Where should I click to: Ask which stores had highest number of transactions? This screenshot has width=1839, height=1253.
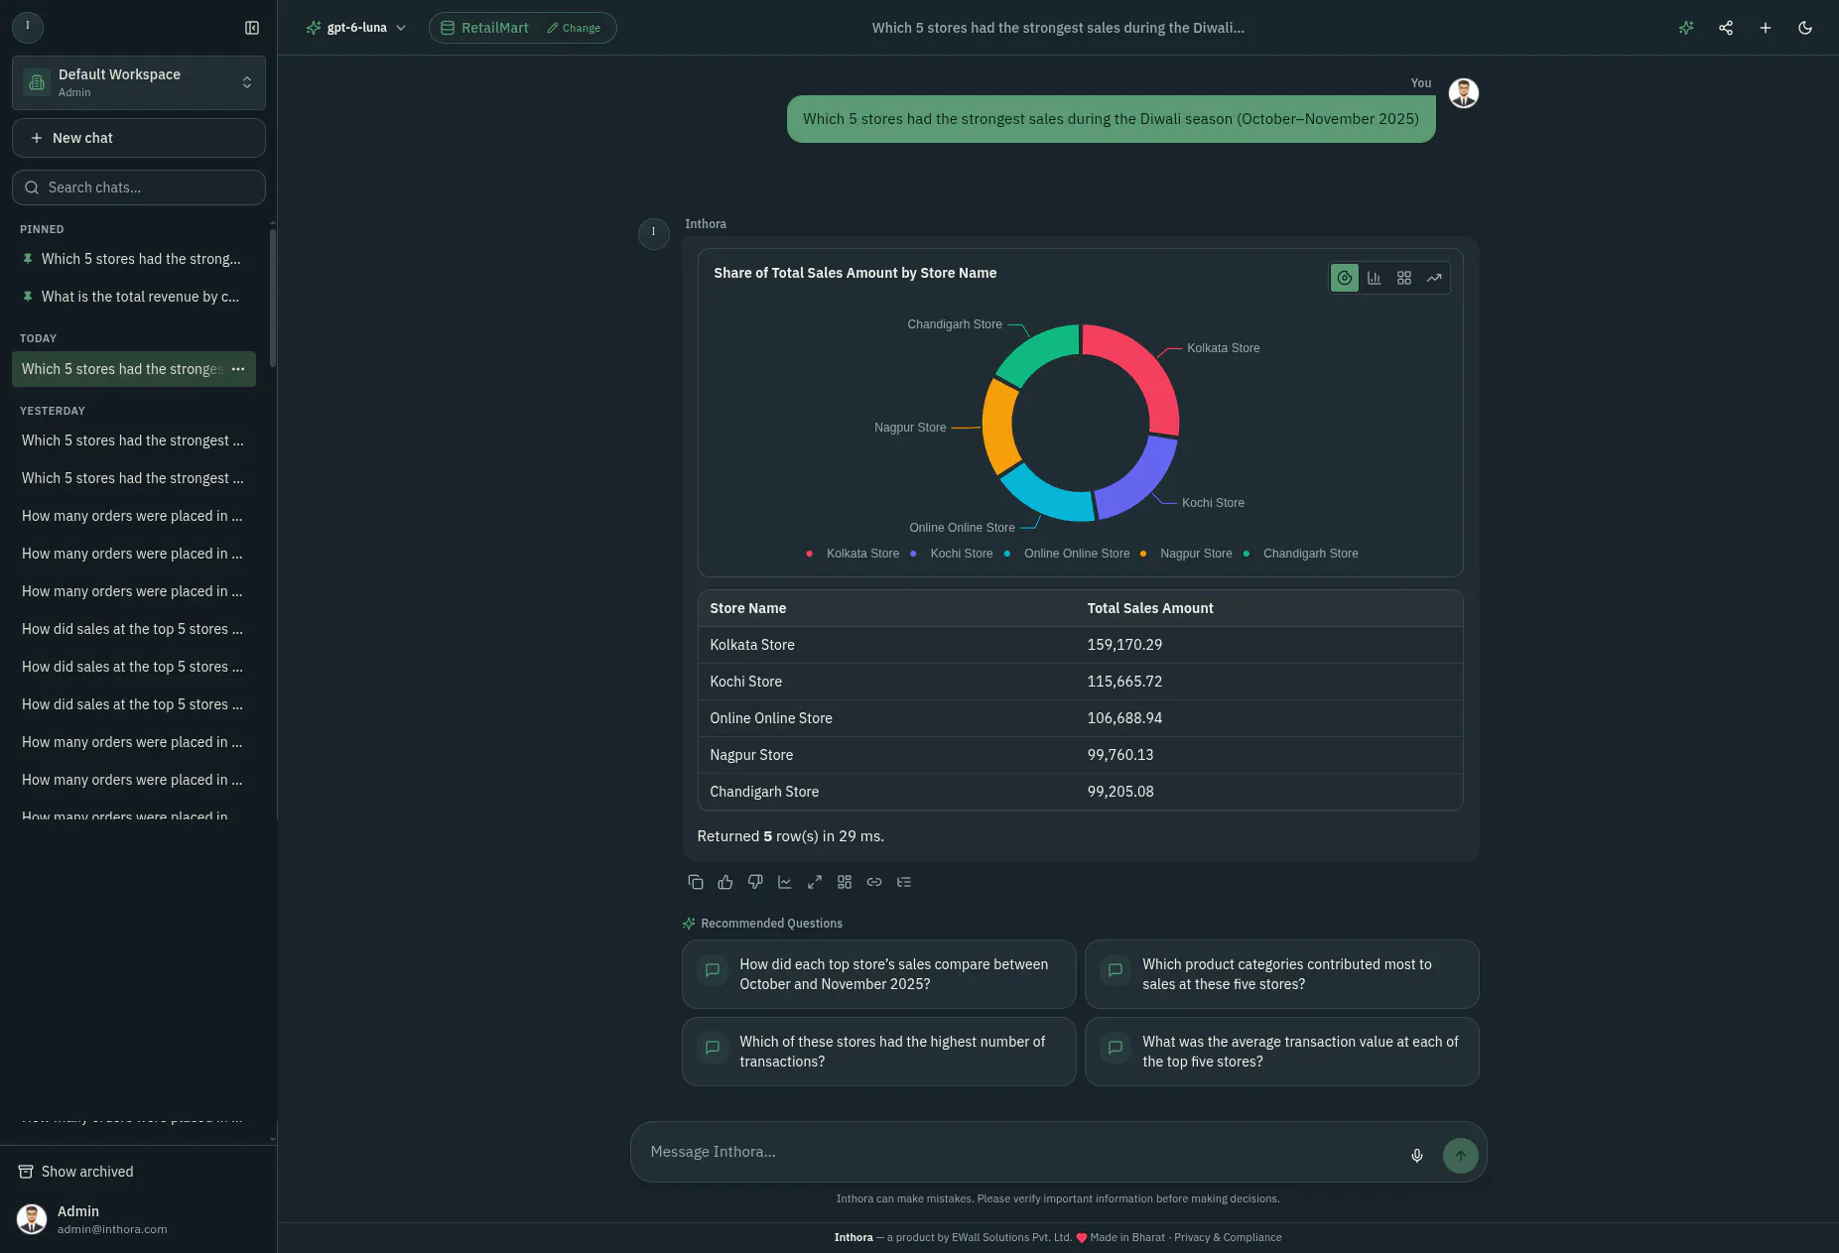[x=879, y=1052]
